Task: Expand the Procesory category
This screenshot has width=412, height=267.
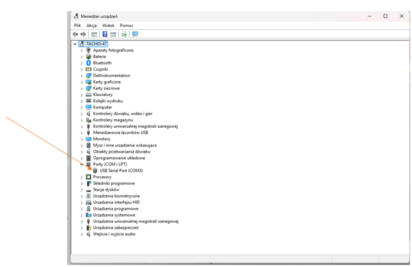Action: [82, 177]
